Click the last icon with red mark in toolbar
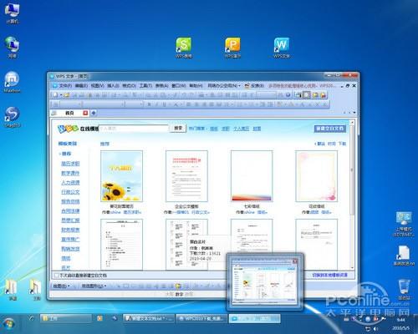 coord(323,95)
